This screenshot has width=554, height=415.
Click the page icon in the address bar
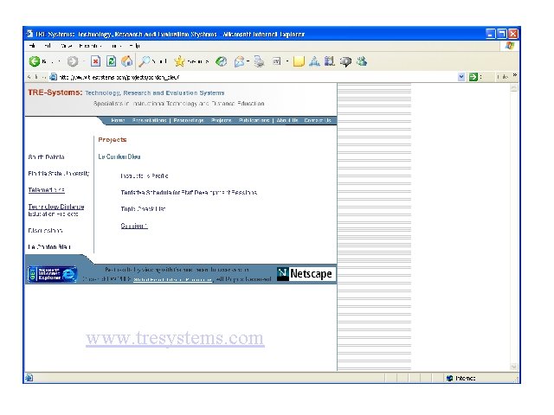[x=53, y=77]
